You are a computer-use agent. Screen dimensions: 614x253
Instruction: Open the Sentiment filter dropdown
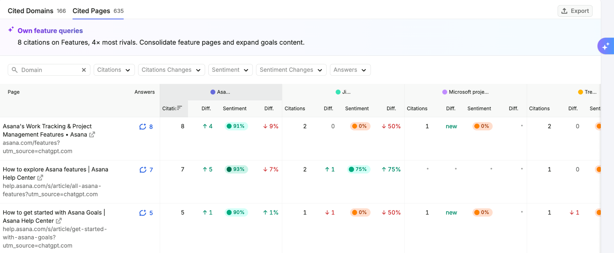[230, 70]
